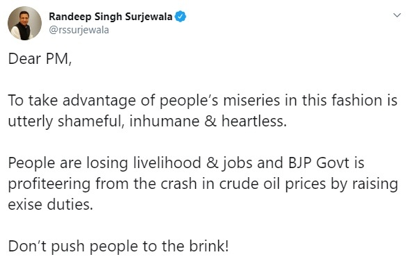
Task: Click the blue verified badge icon
Action: click(x=180, y=17)
